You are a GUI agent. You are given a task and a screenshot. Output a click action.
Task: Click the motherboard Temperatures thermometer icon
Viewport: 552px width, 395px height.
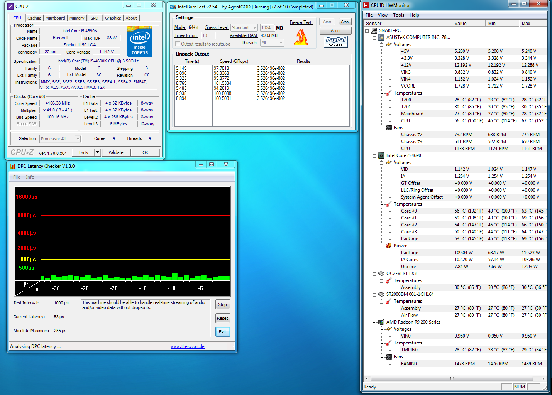click(389, 93)
